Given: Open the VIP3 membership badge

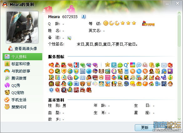Looking at the screenshot, I should 148,23.
